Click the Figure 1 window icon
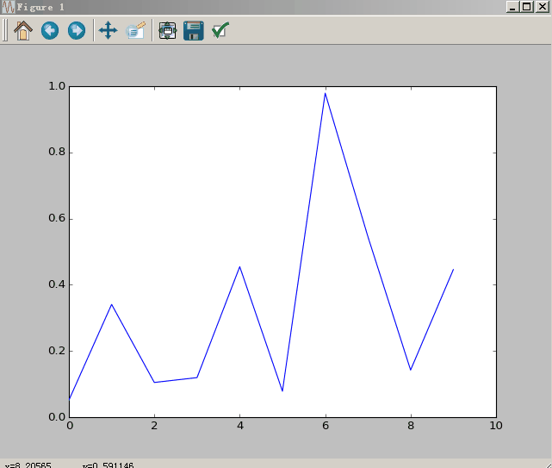552x468 pixels. [x=7, y=7]
